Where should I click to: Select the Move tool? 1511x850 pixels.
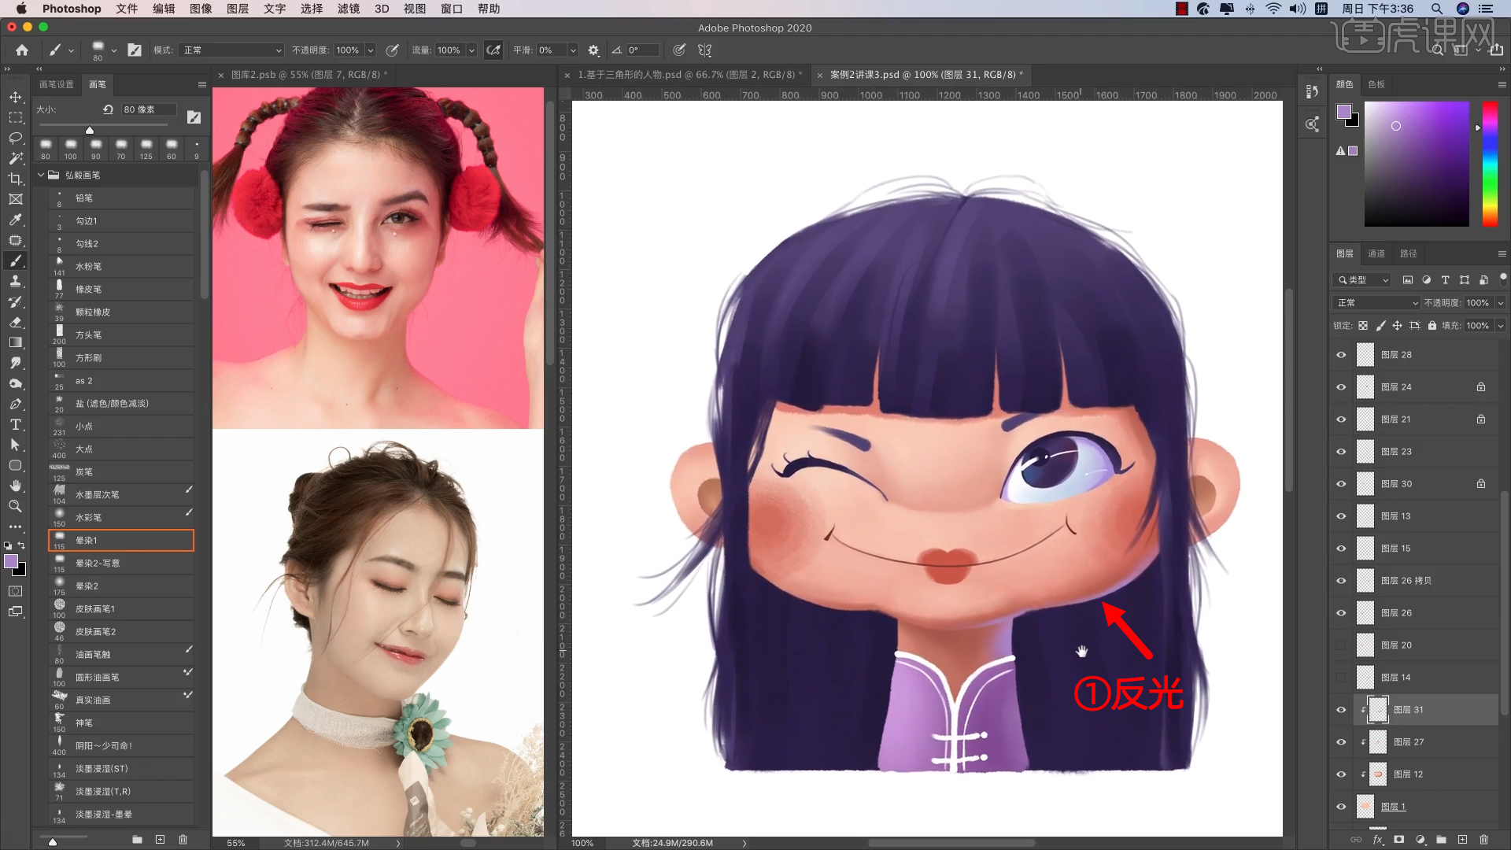(x=15, y=97)
